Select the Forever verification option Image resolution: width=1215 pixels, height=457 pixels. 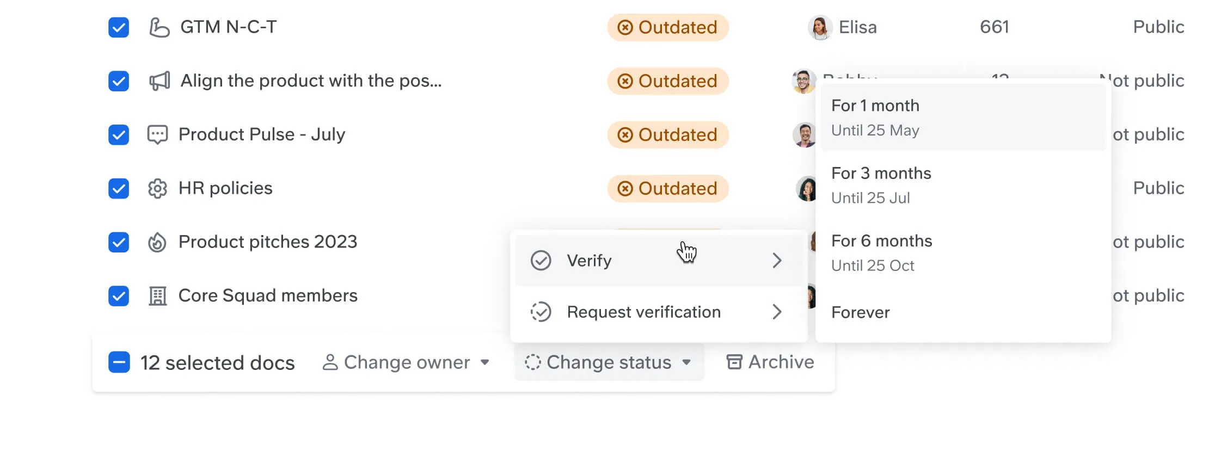click(x=861, y=312)
